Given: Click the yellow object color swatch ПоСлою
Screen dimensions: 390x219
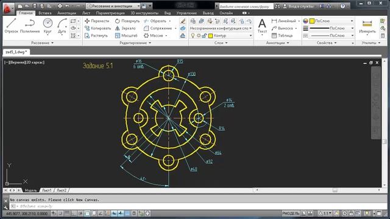Looking at the screenshot, I should click(x=312, y=21).
